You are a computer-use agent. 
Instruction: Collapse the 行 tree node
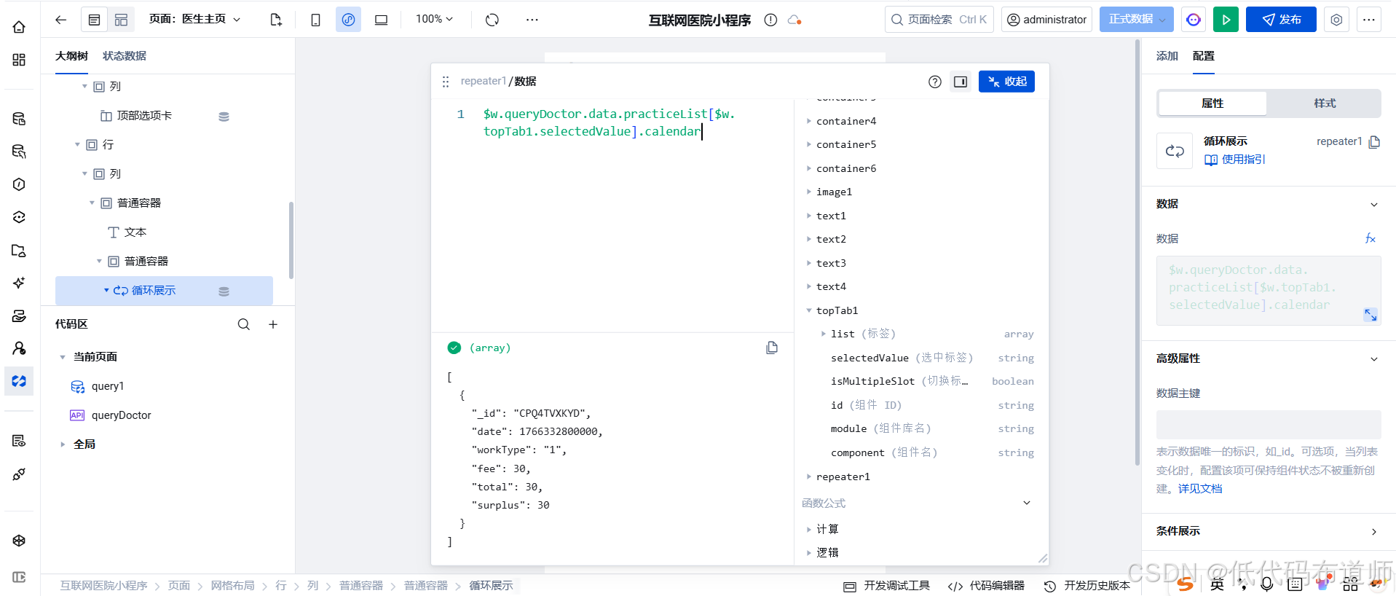click(x=77, y=145)
